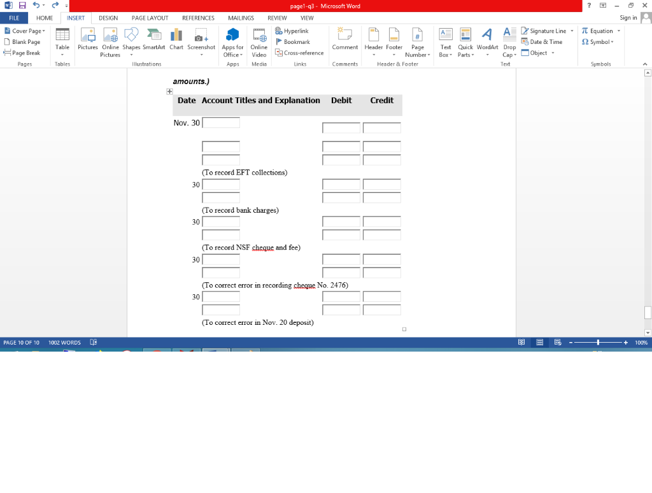Redo the last action

pyautogui.click(x=55, y=5)
